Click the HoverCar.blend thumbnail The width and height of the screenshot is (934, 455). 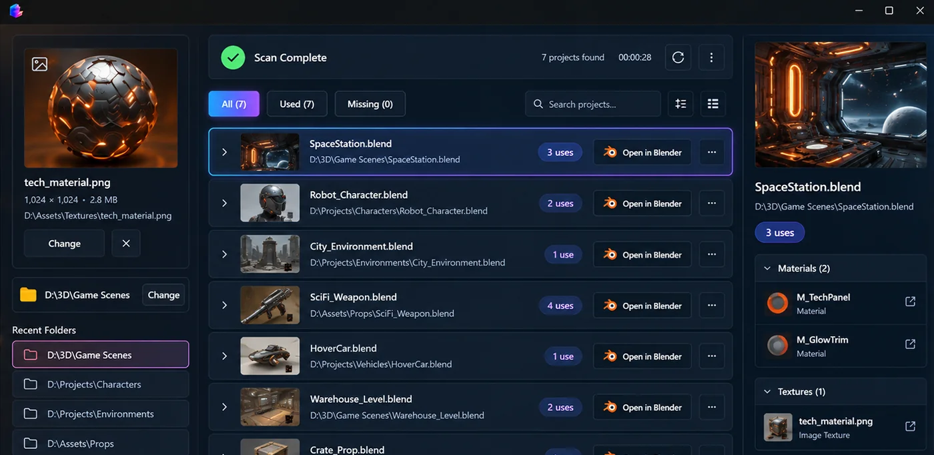tap(270, 356)
